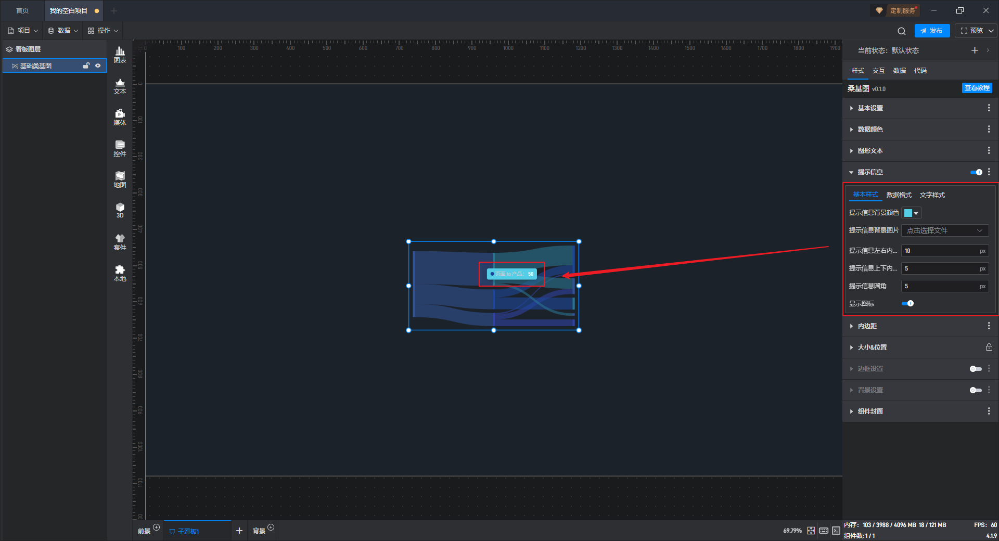999x541 pixels.
Task: Click the 发布 publish button
Action: tap(932, 31)
